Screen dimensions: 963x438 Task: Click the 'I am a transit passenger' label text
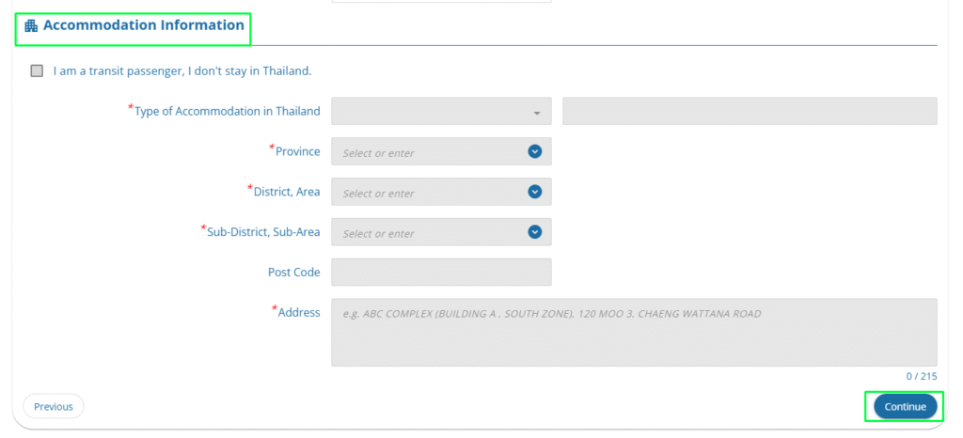182,70
